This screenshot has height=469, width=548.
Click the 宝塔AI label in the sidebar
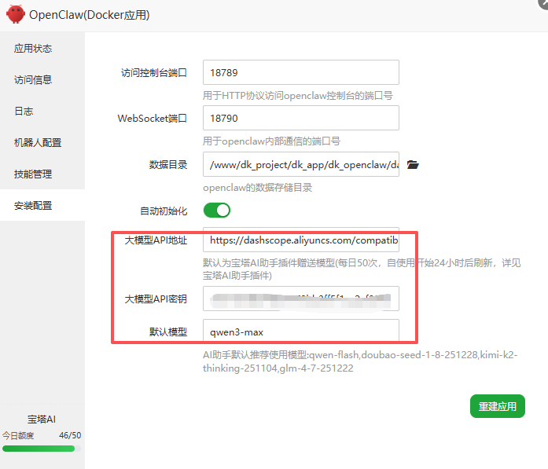tap(42, 420)
